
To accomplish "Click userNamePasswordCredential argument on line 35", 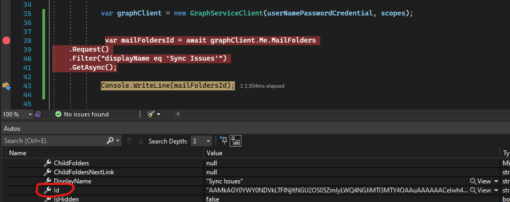I will pyautogui.click(x=320, y=13).
